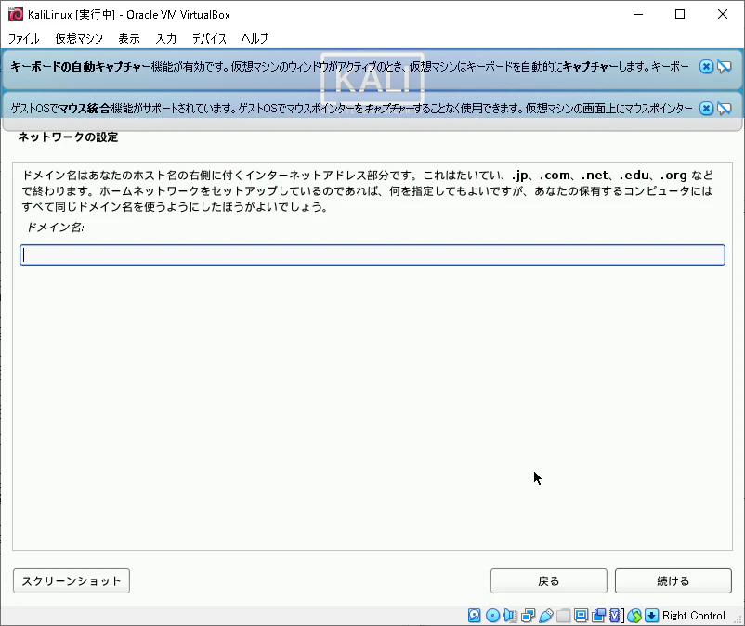This screenshot has height=626, width=745.
Task: Click the display settings status icon
Action: click(581, 616)
